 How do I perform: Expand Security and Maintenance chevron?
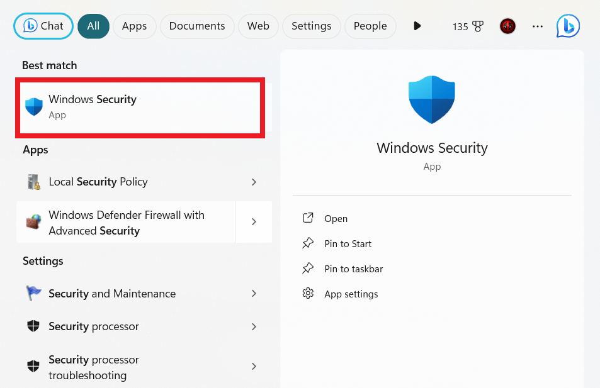click(x=254, y=294)
